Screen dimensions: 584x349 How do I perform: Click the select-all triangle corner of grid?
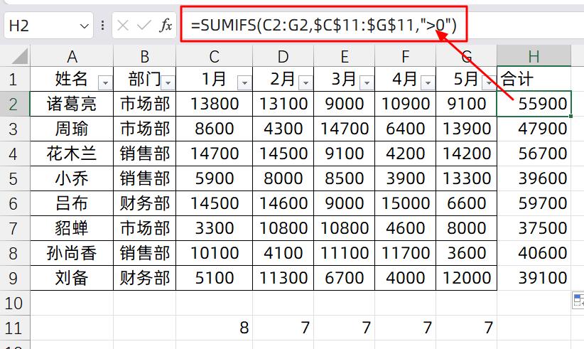(x=19, y=56)
